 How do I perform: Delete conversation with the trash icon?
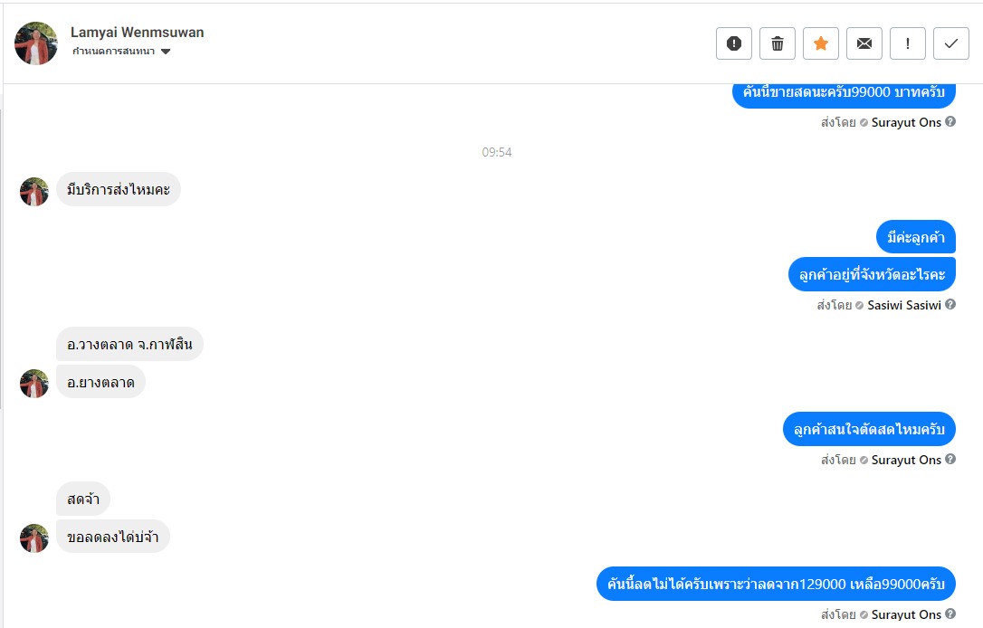coord(777,43)
